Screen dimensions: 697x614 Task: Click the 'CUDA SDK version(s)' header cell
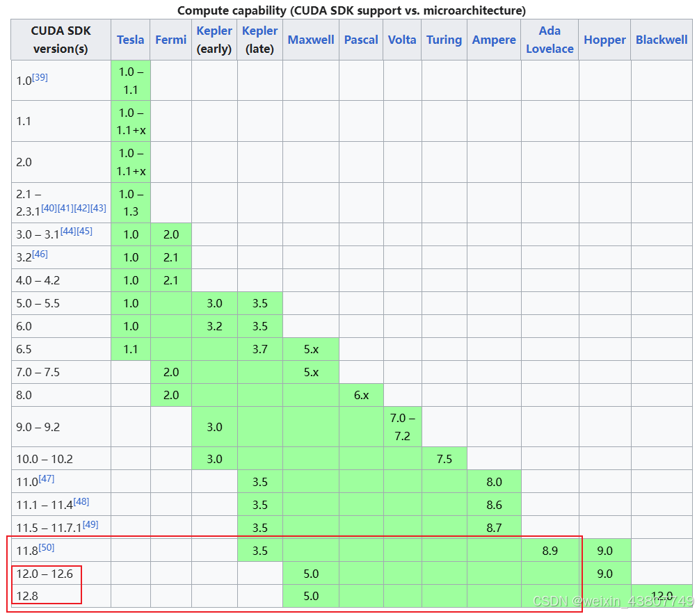click(61, 40)
